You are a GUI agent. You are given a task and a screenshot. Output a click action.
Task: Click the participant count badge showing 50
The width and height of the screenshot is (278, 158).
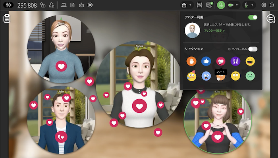[8, 5]
